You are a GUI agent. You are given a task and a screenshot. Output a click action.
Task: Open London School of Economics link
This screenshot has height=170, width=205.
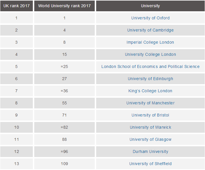[x=150, y=66]
